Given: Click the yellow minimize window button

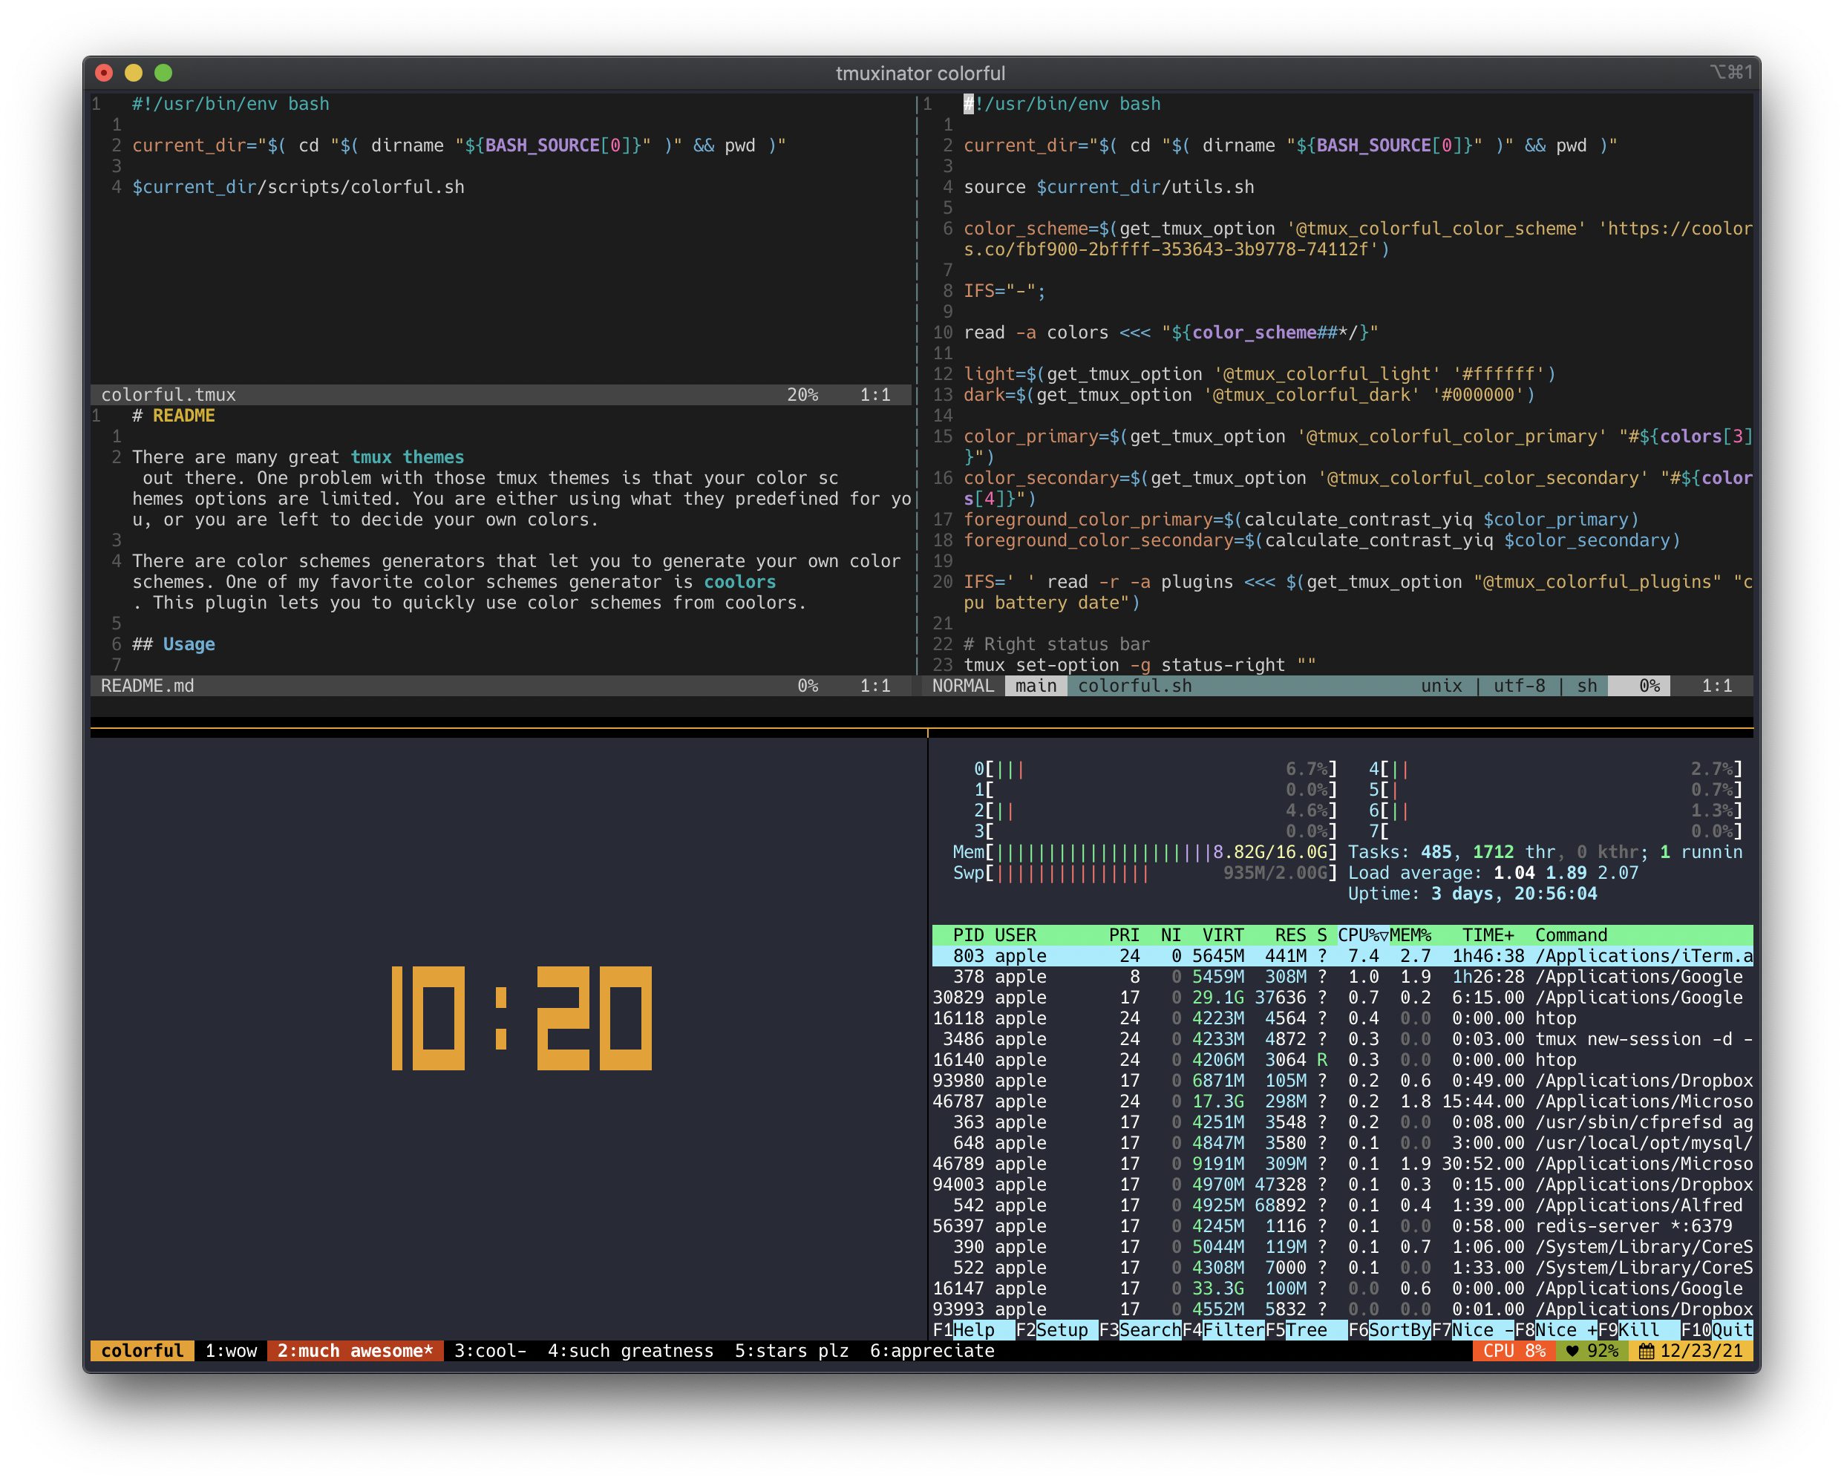Looking at the screenshot, I should coord(134,73).
